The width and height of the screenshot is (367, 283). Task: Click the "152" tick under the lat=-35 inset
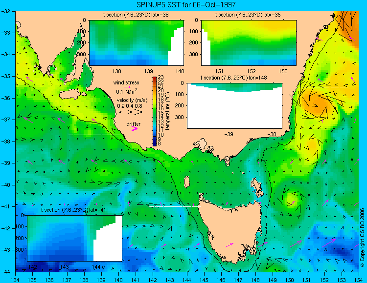(252, 71)
